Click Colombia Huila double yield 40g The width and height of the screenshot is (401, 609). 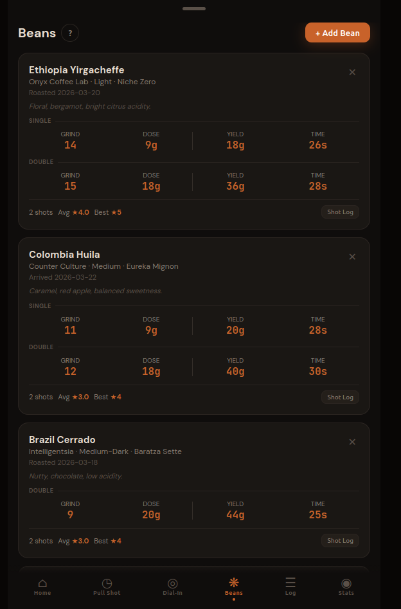point(235,371)
